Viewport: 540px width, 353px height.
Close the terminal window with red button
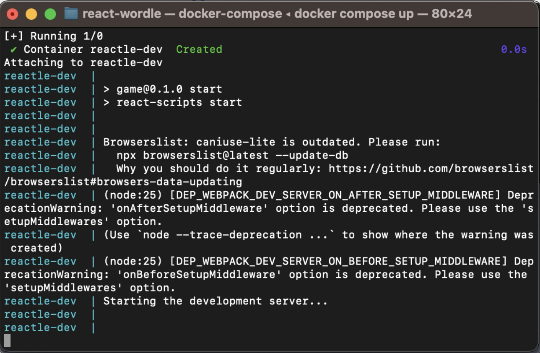(x=13, y=14)
